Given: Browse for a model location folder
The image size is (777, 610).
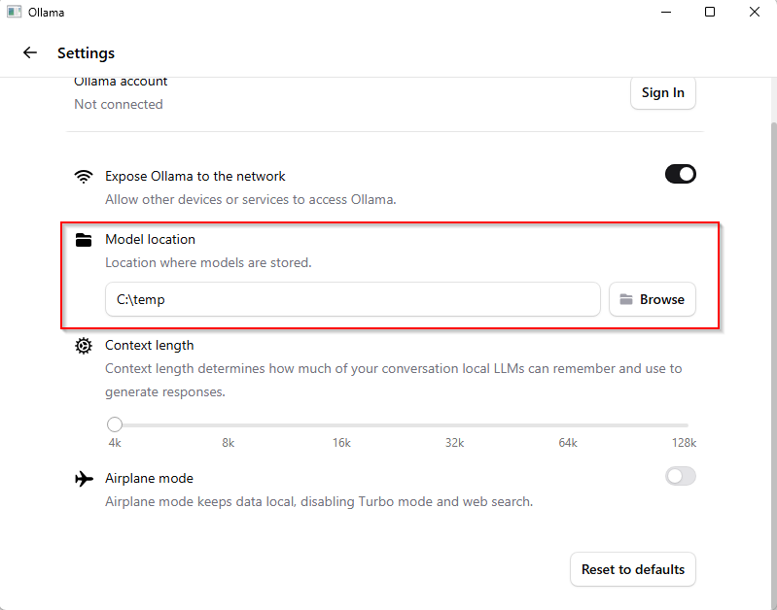Looking at the screenshot, I should pyautogui.click(x=653, y=300).
